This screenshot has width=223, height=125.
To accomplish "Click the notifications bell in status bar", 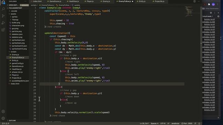I will [199, 124].
